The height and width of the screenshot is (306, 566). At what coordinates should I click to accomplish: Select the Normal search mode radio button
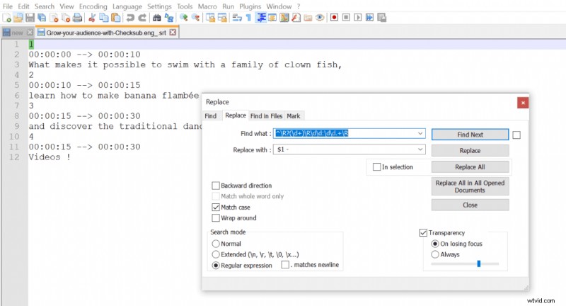(216, 244)
